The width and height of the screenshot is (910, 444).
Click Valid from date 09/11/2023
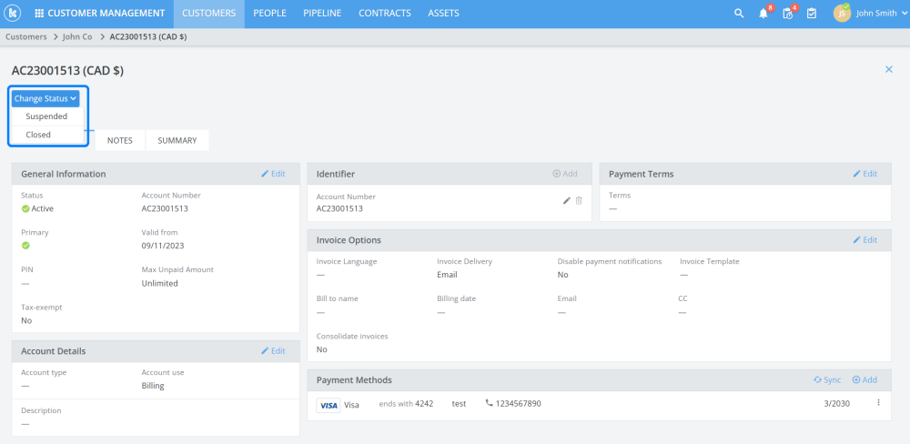click(163, 246)
